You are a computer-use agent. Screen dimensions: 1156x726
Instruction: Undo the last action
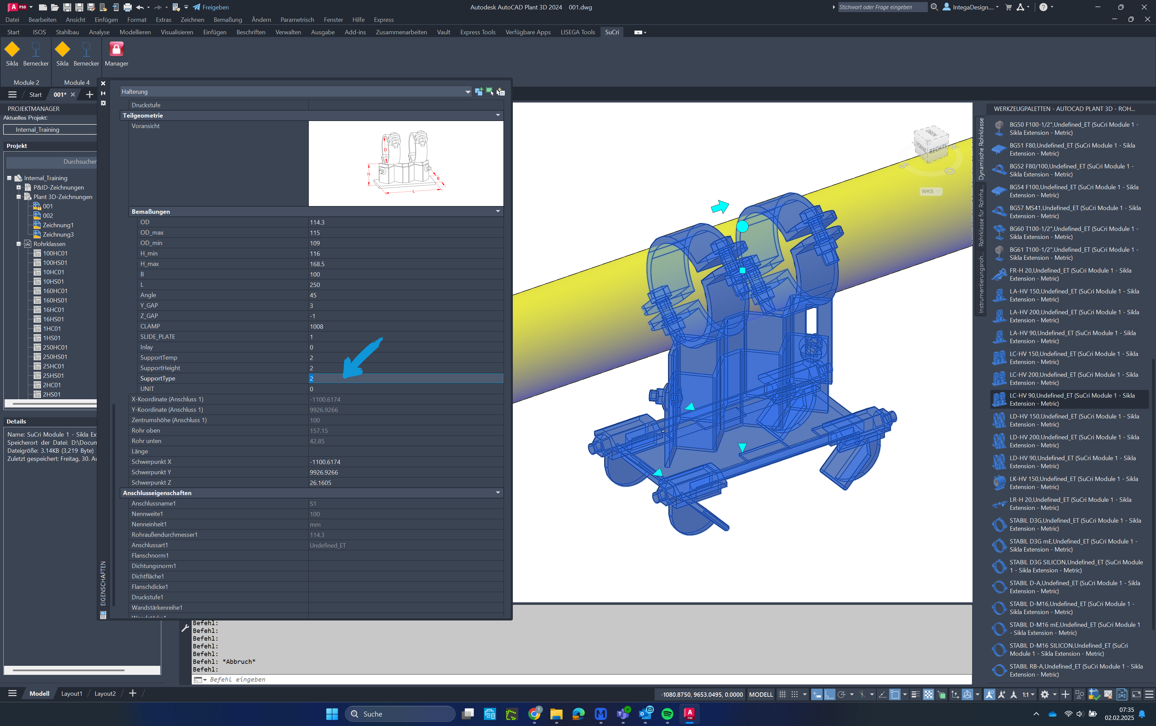point(140,7)
